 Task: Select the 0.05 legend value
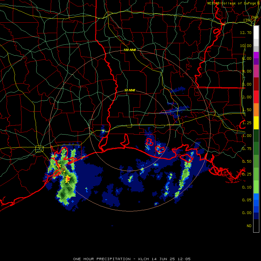pos(247,200)
